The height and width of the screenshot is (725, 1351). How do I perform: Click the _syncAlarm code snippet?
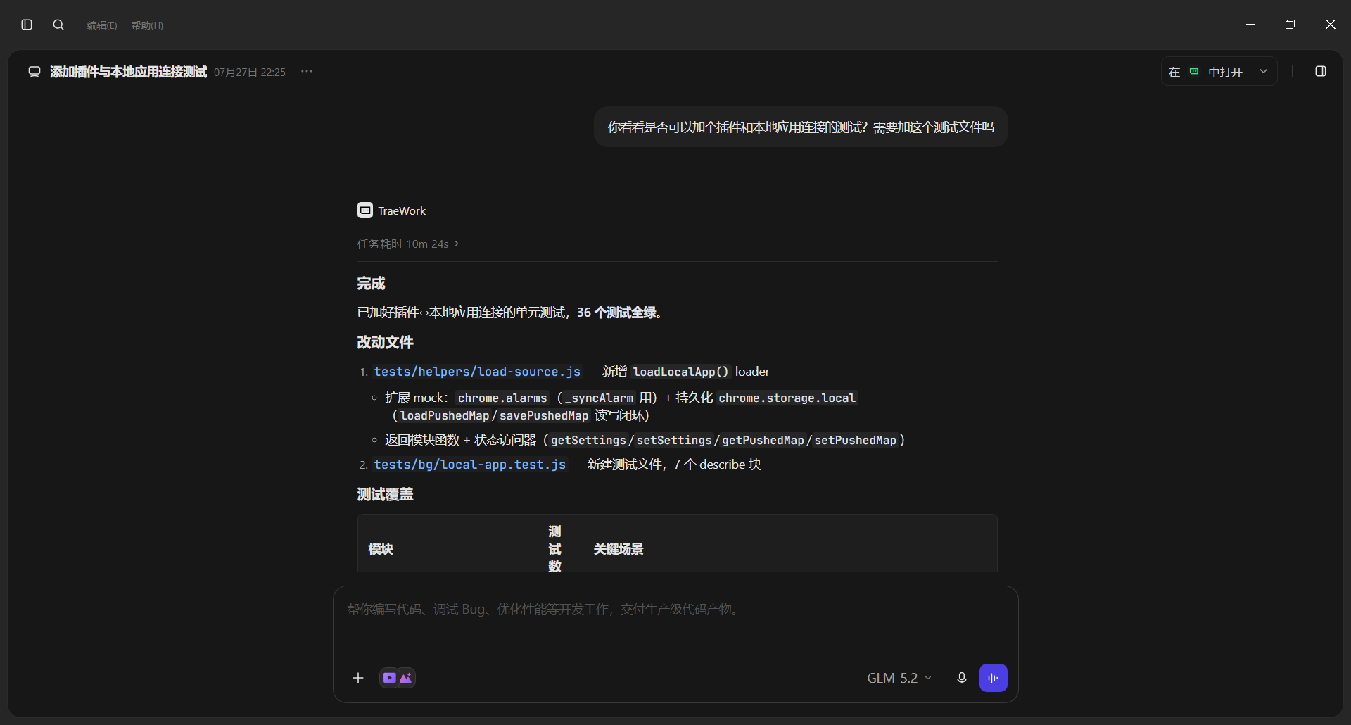(599, 398)
